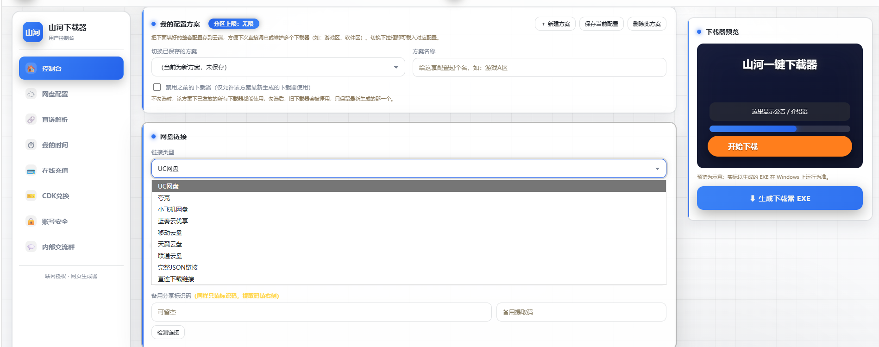This screenshot has height=347, width=879.
Task: Click the link icon beside 直链解析
Action: (31, 120)
